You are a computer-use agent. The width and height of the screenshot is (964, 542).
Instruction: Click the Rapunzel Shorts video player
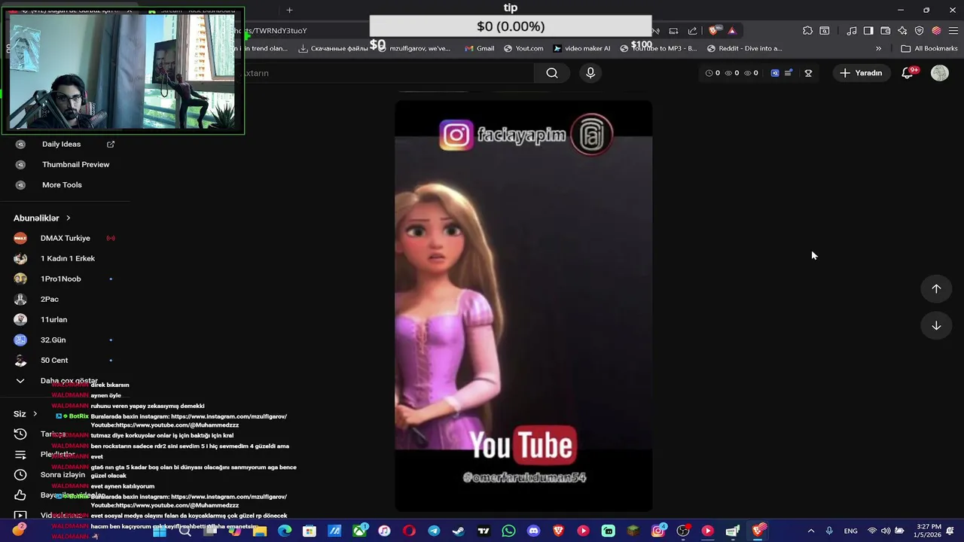pyautogui.click(x=523, y=306)
